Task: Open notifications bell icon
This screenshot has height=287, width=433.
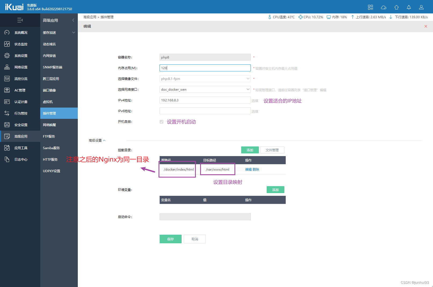Action: coord(409,7)
